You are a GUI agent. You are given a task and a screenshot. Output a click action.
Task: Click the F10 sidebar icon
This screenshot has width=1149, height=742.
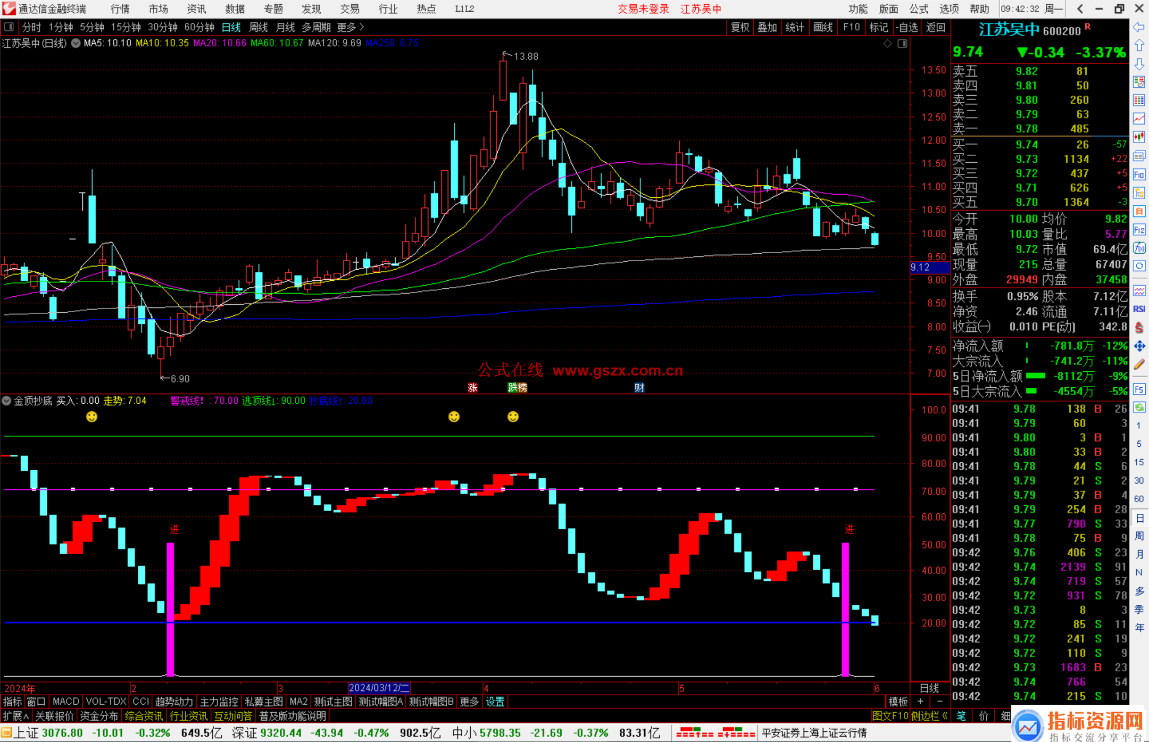point(1139,174)
